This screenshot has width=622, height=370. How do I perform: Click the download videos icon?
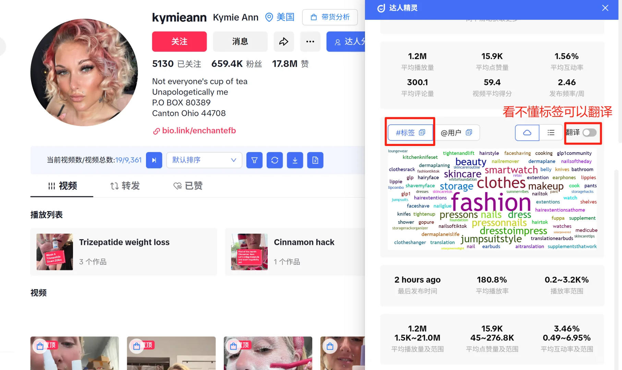coord(295,160)
